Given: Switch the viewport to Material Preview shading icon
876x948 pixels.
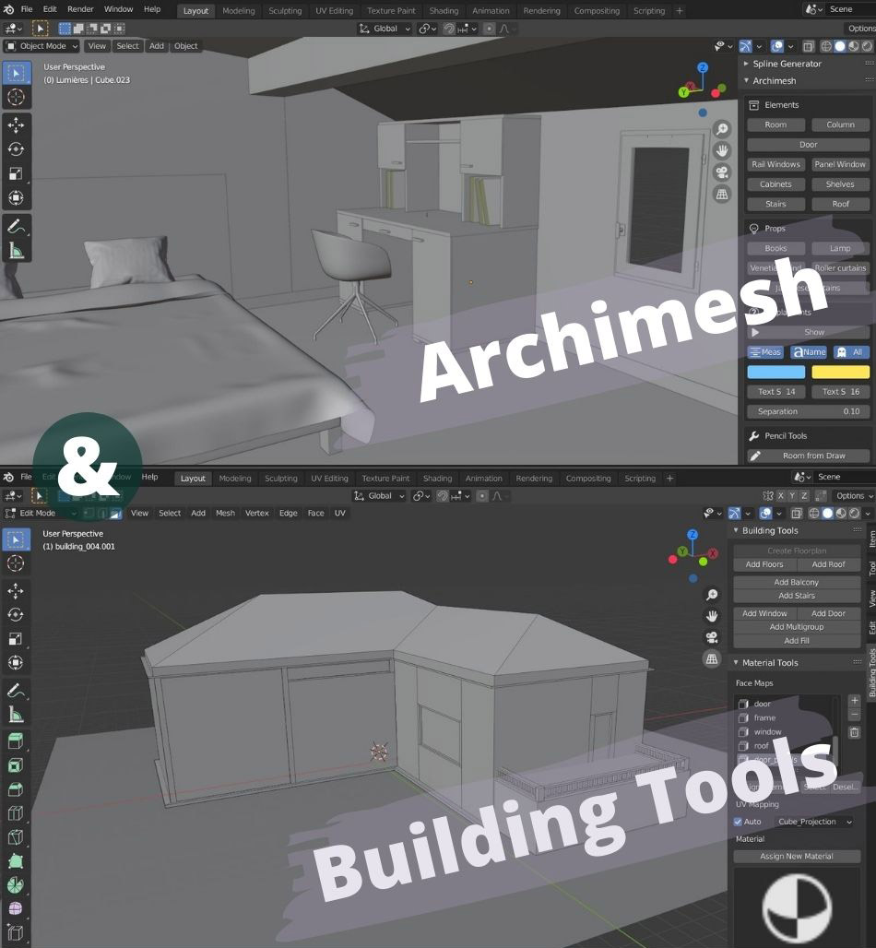Looking at the screenshot, I should [x=855, y=46].
